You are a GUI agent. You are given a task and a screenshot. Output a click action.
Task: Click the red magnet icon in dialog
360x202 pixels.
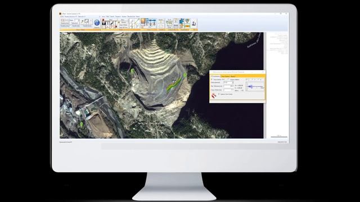pyautogui.click(x=214, y=95)
